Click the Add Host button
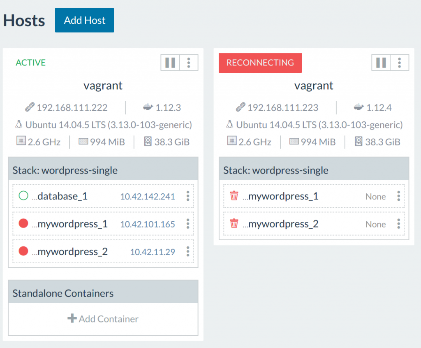421x348 pixels. [84, 20]
